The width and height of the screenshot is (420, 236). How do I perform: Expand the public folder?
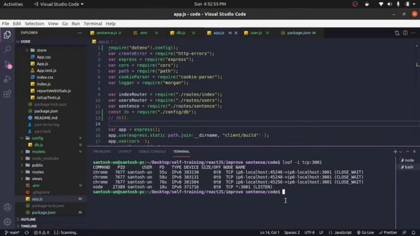(x=37, y=165)
